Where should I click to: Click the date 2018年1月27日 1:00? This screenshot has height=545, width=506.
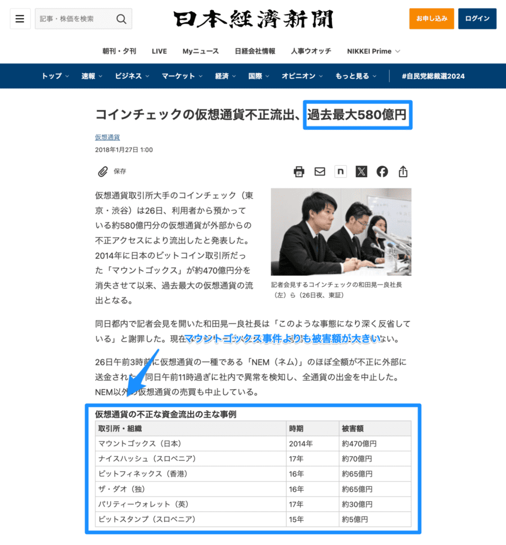tap(124, 150)
